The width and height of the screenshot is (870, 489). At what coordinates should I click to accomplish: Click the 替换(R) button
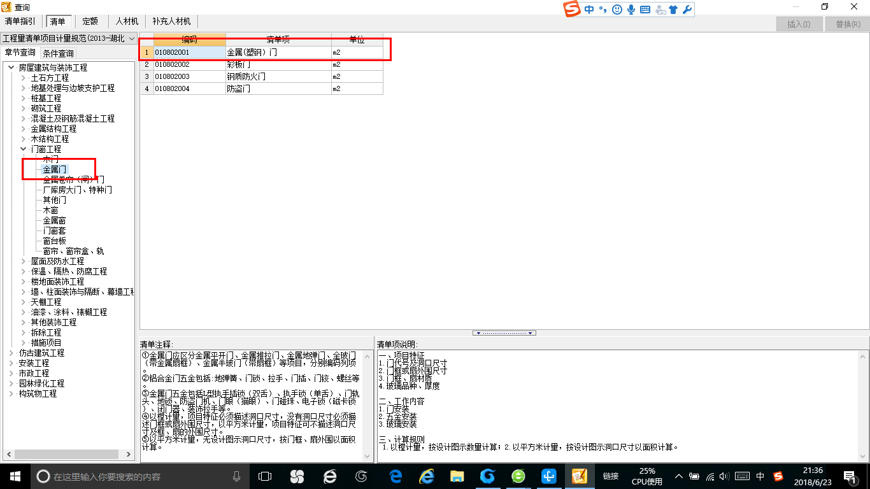point(847,24)
